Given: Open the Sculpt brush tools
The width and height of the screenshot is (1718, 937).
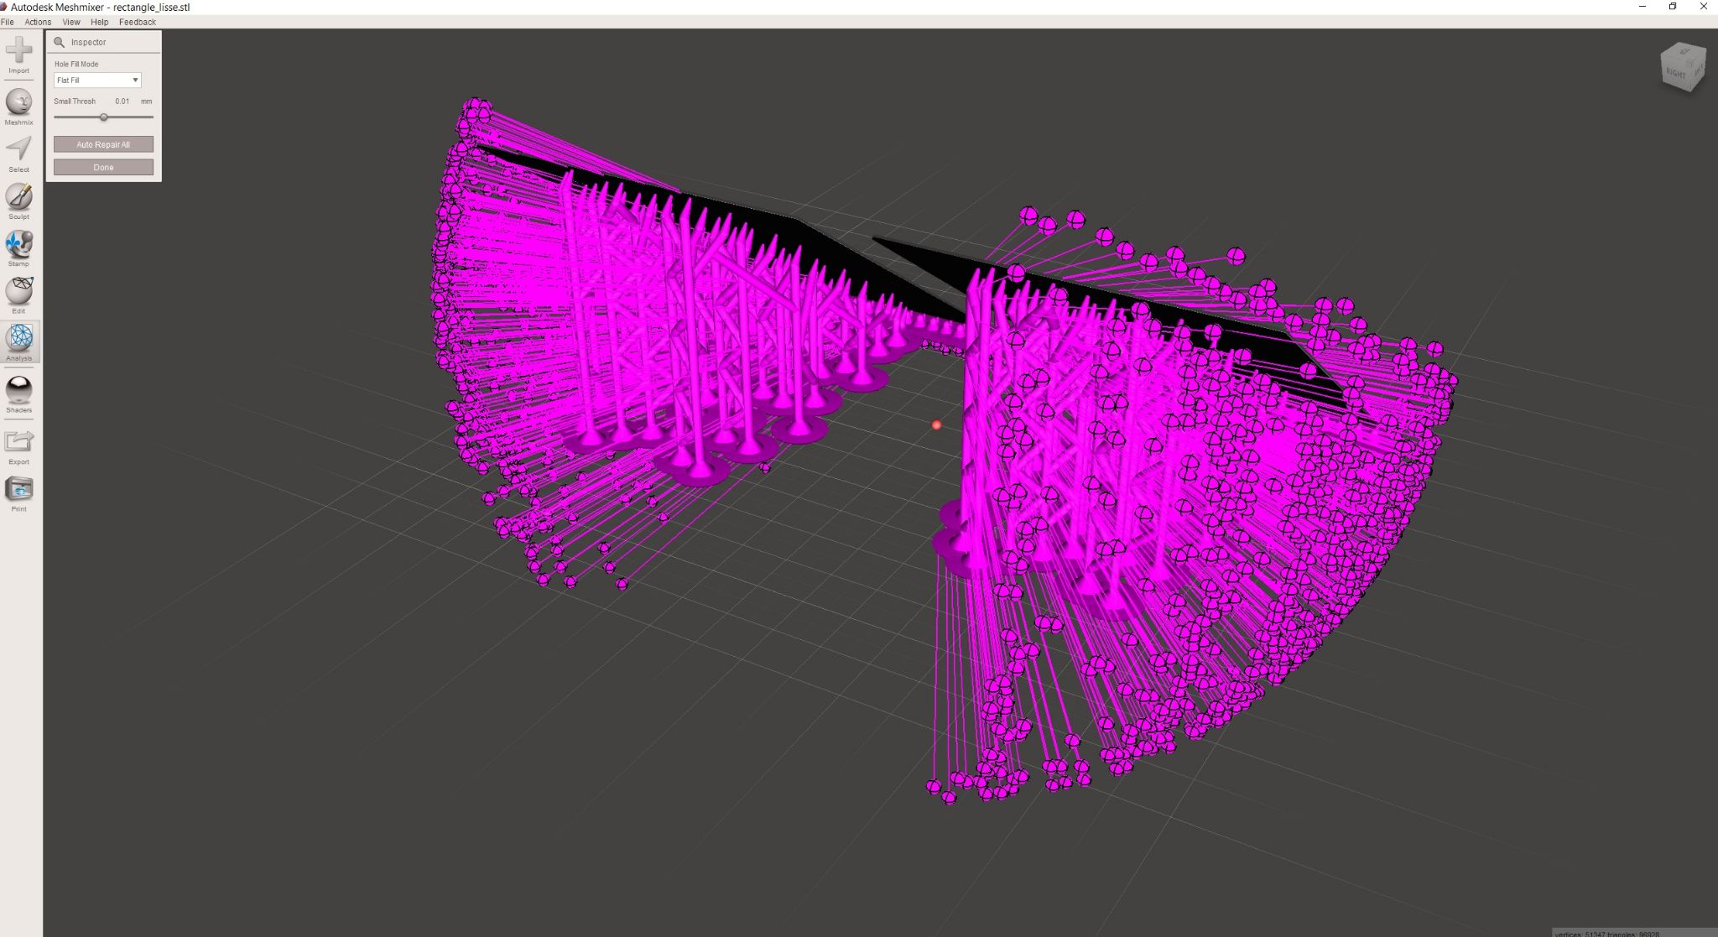Looking at the screenshot, I should 18,201.
